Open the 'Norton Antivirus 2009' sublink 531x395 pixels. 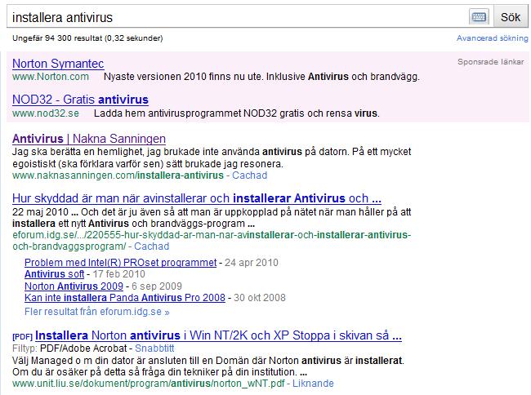click(74, 286)
